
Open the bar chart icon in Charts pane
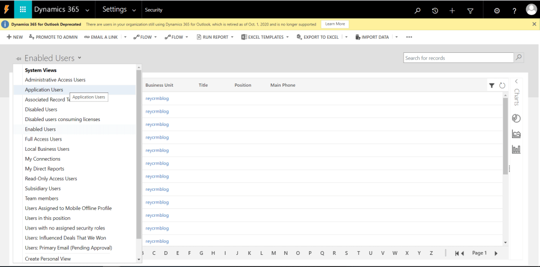[x=516, y=150]
